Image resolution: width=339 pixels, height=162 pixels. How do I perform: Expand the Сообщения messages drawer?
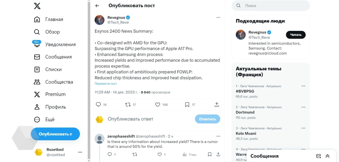click(x=327, y=156)
